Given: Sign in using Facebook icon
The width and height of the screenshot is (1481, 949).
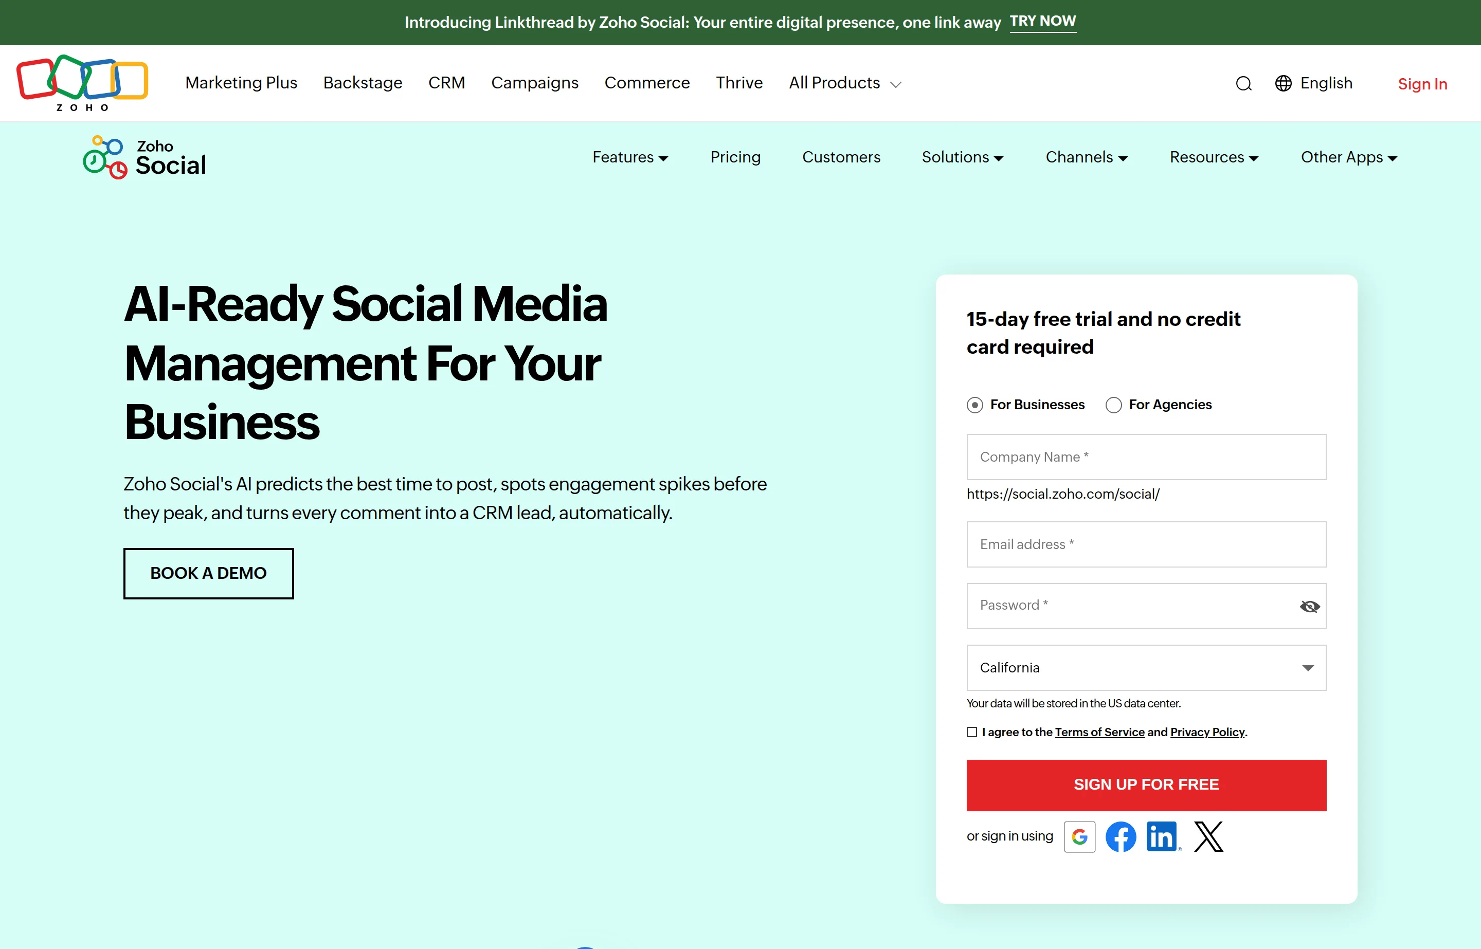Looking at the screenshot, I should (1121, 836).
